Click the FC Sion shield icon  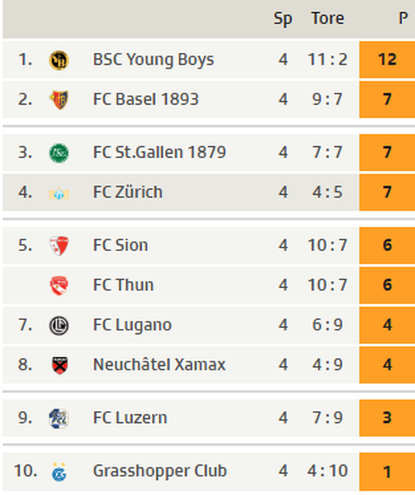59,245
